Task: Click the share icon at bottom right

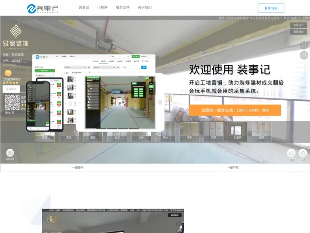Action: tap(291, 153)
